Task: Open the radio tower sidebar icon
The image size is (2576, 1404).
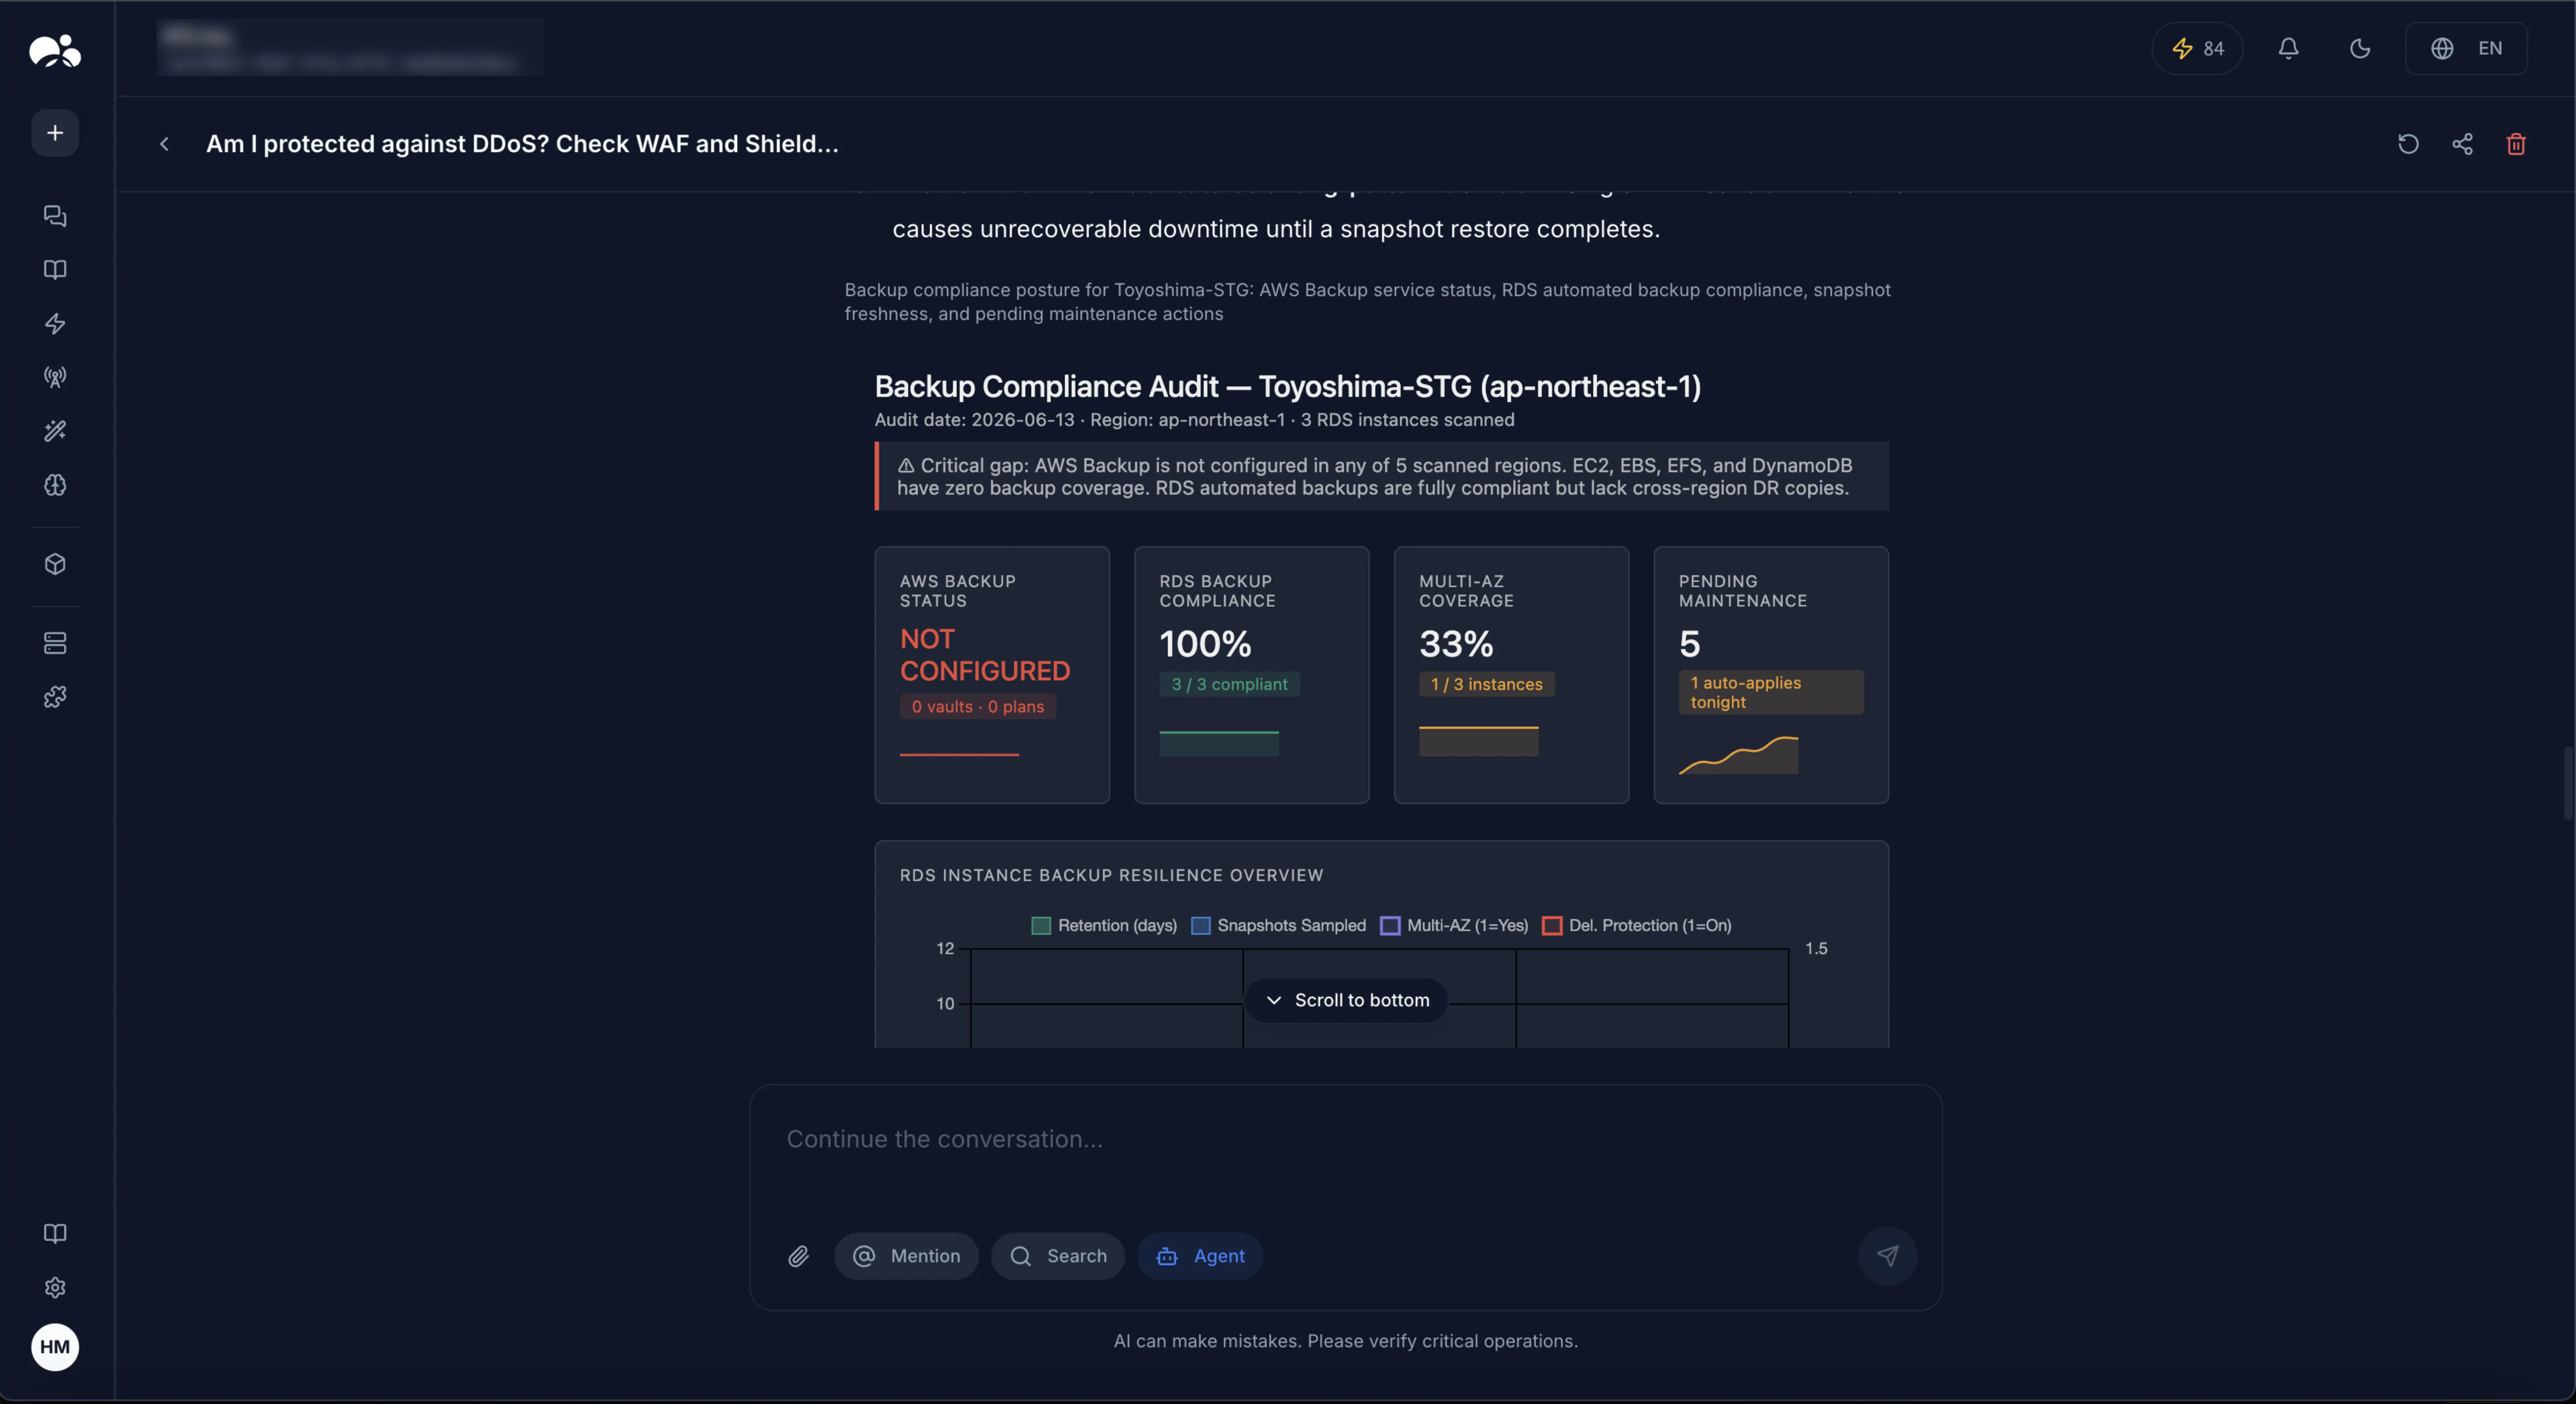Action: coord(55,377)
